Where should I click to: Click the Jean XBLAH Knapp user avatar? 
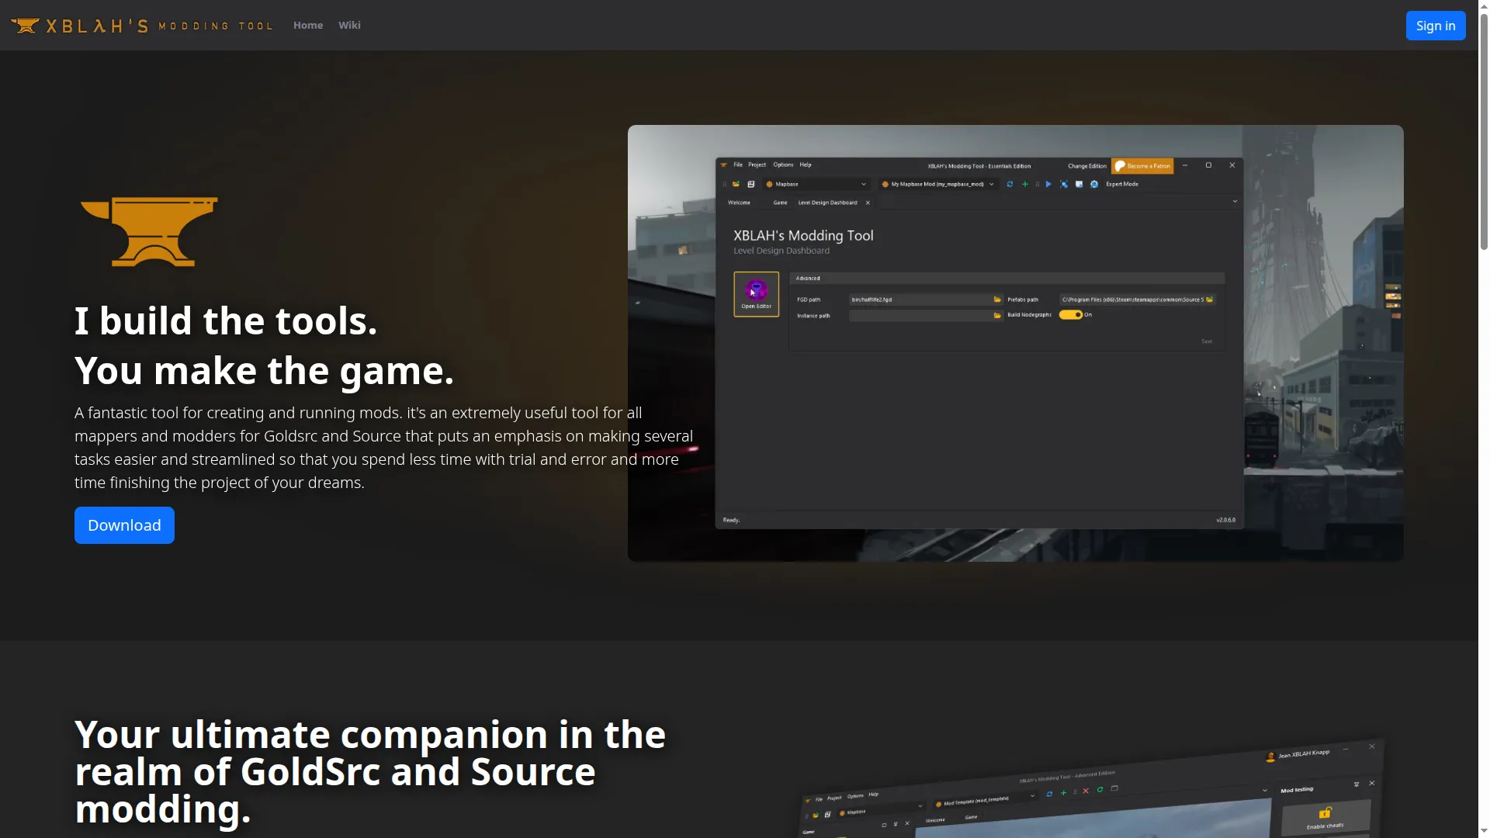point(1270,757)
